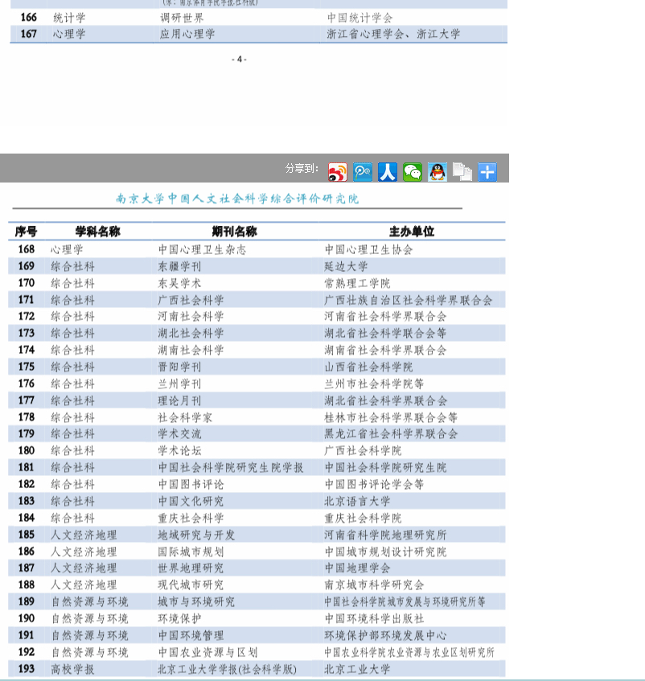Select journal "国际城市规划"
This screenshot has width=645, height=681.
[x=191, y=552]
